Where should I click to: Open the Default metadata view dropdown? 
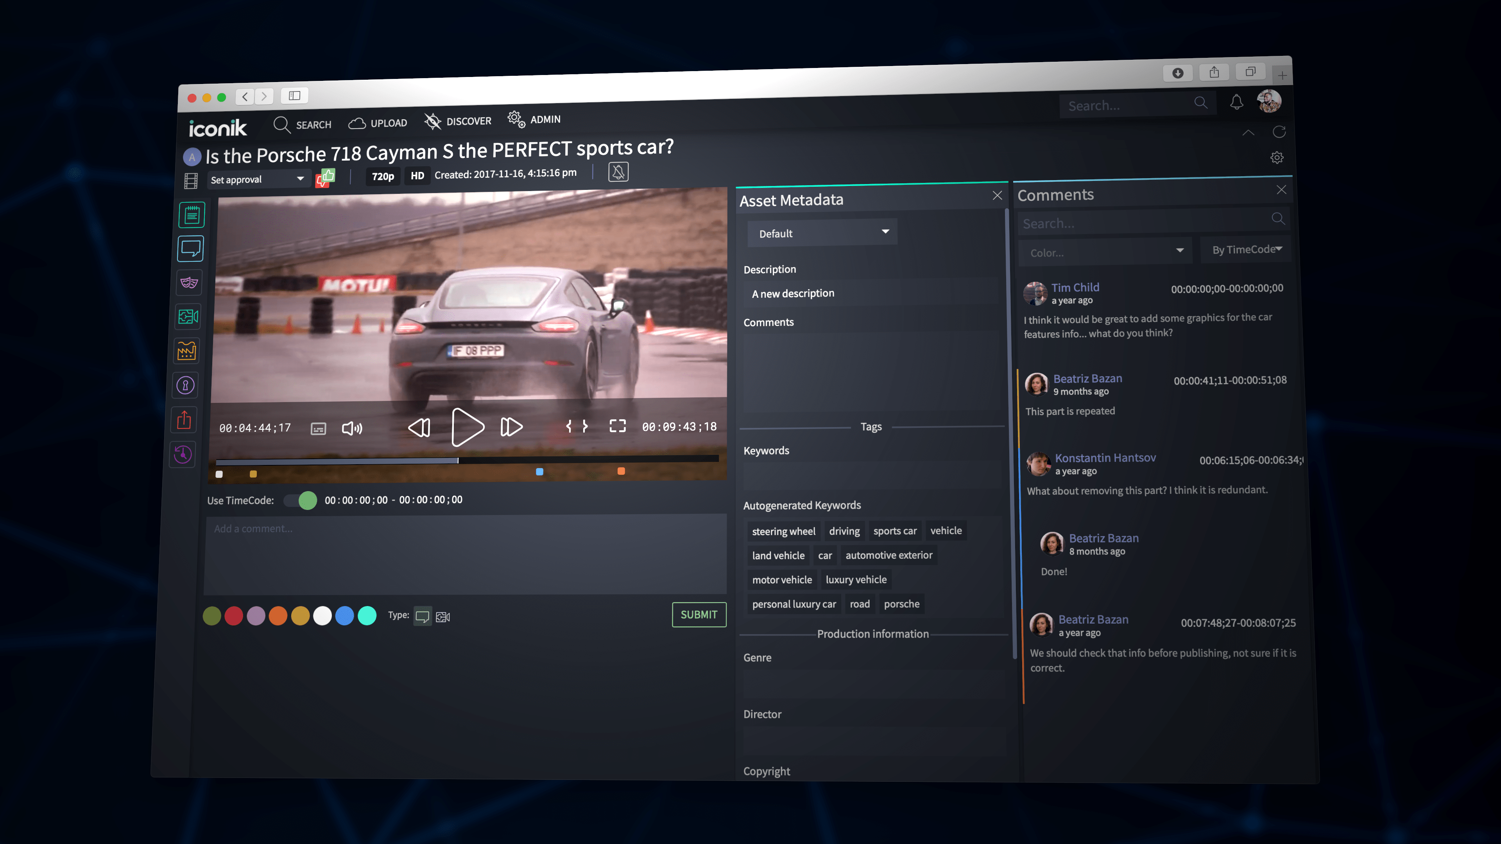click(822, 232)
